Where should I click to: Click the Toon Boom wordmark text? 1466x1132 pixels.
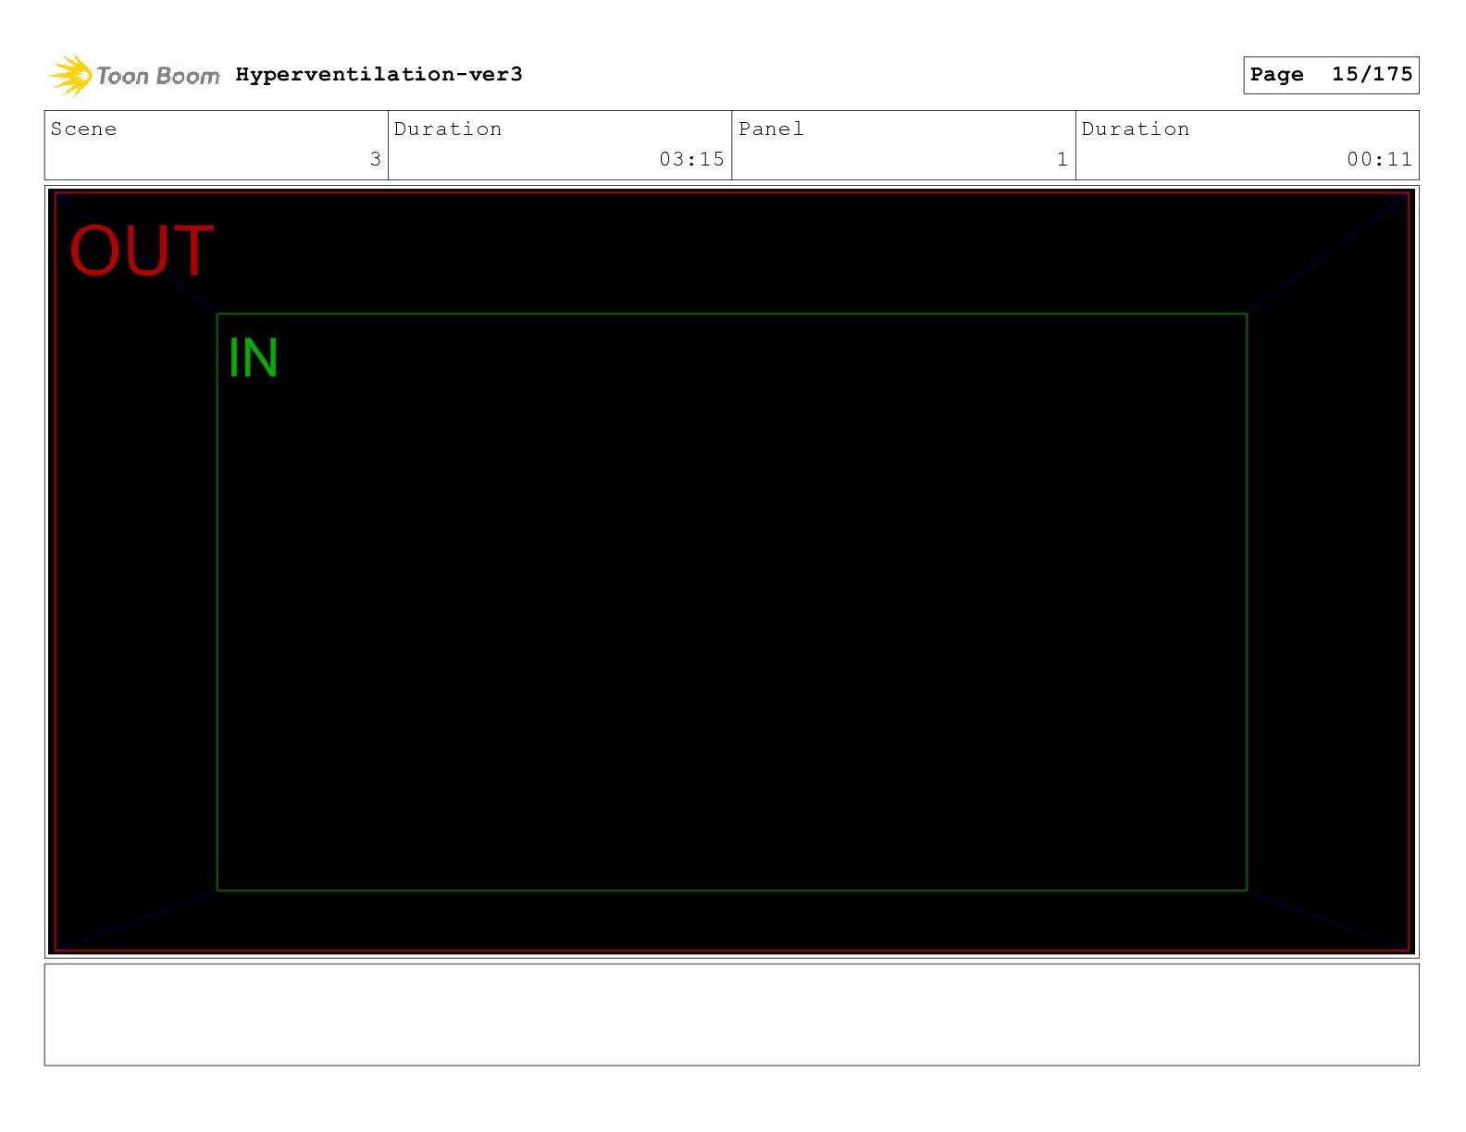tap(158, 76)
